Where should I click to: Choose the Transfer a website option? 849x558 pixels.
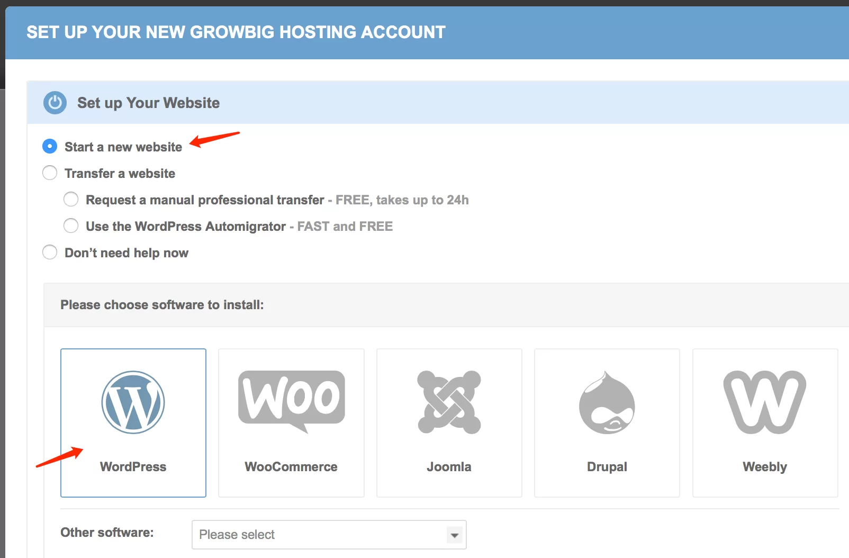tap(50, 173)
